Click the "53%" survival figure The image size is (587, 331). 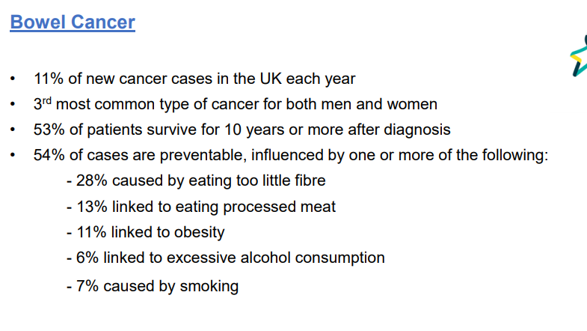47,130
